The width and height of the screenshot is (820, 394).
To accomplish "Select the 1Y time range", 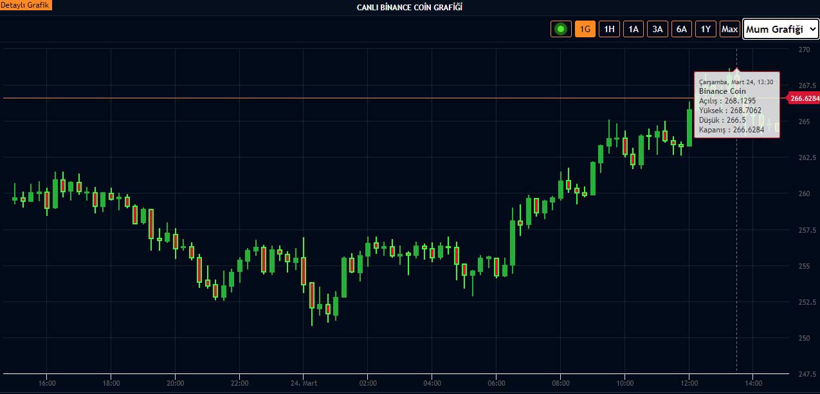I will click(x=706, y=29).
